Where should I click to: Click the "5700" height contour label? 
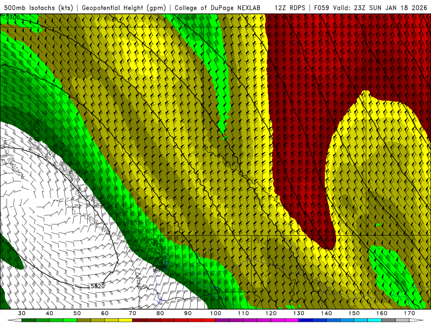click(13, 18)
